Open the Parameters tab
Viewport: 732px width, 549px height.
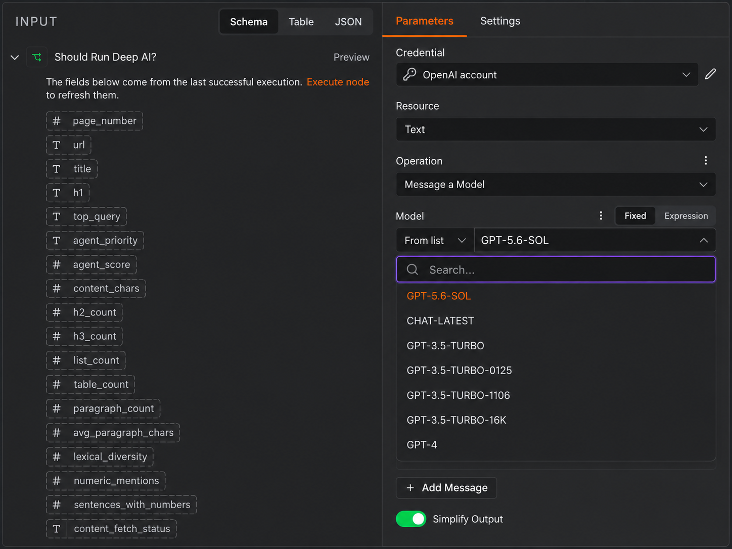(x=425, y=21)
